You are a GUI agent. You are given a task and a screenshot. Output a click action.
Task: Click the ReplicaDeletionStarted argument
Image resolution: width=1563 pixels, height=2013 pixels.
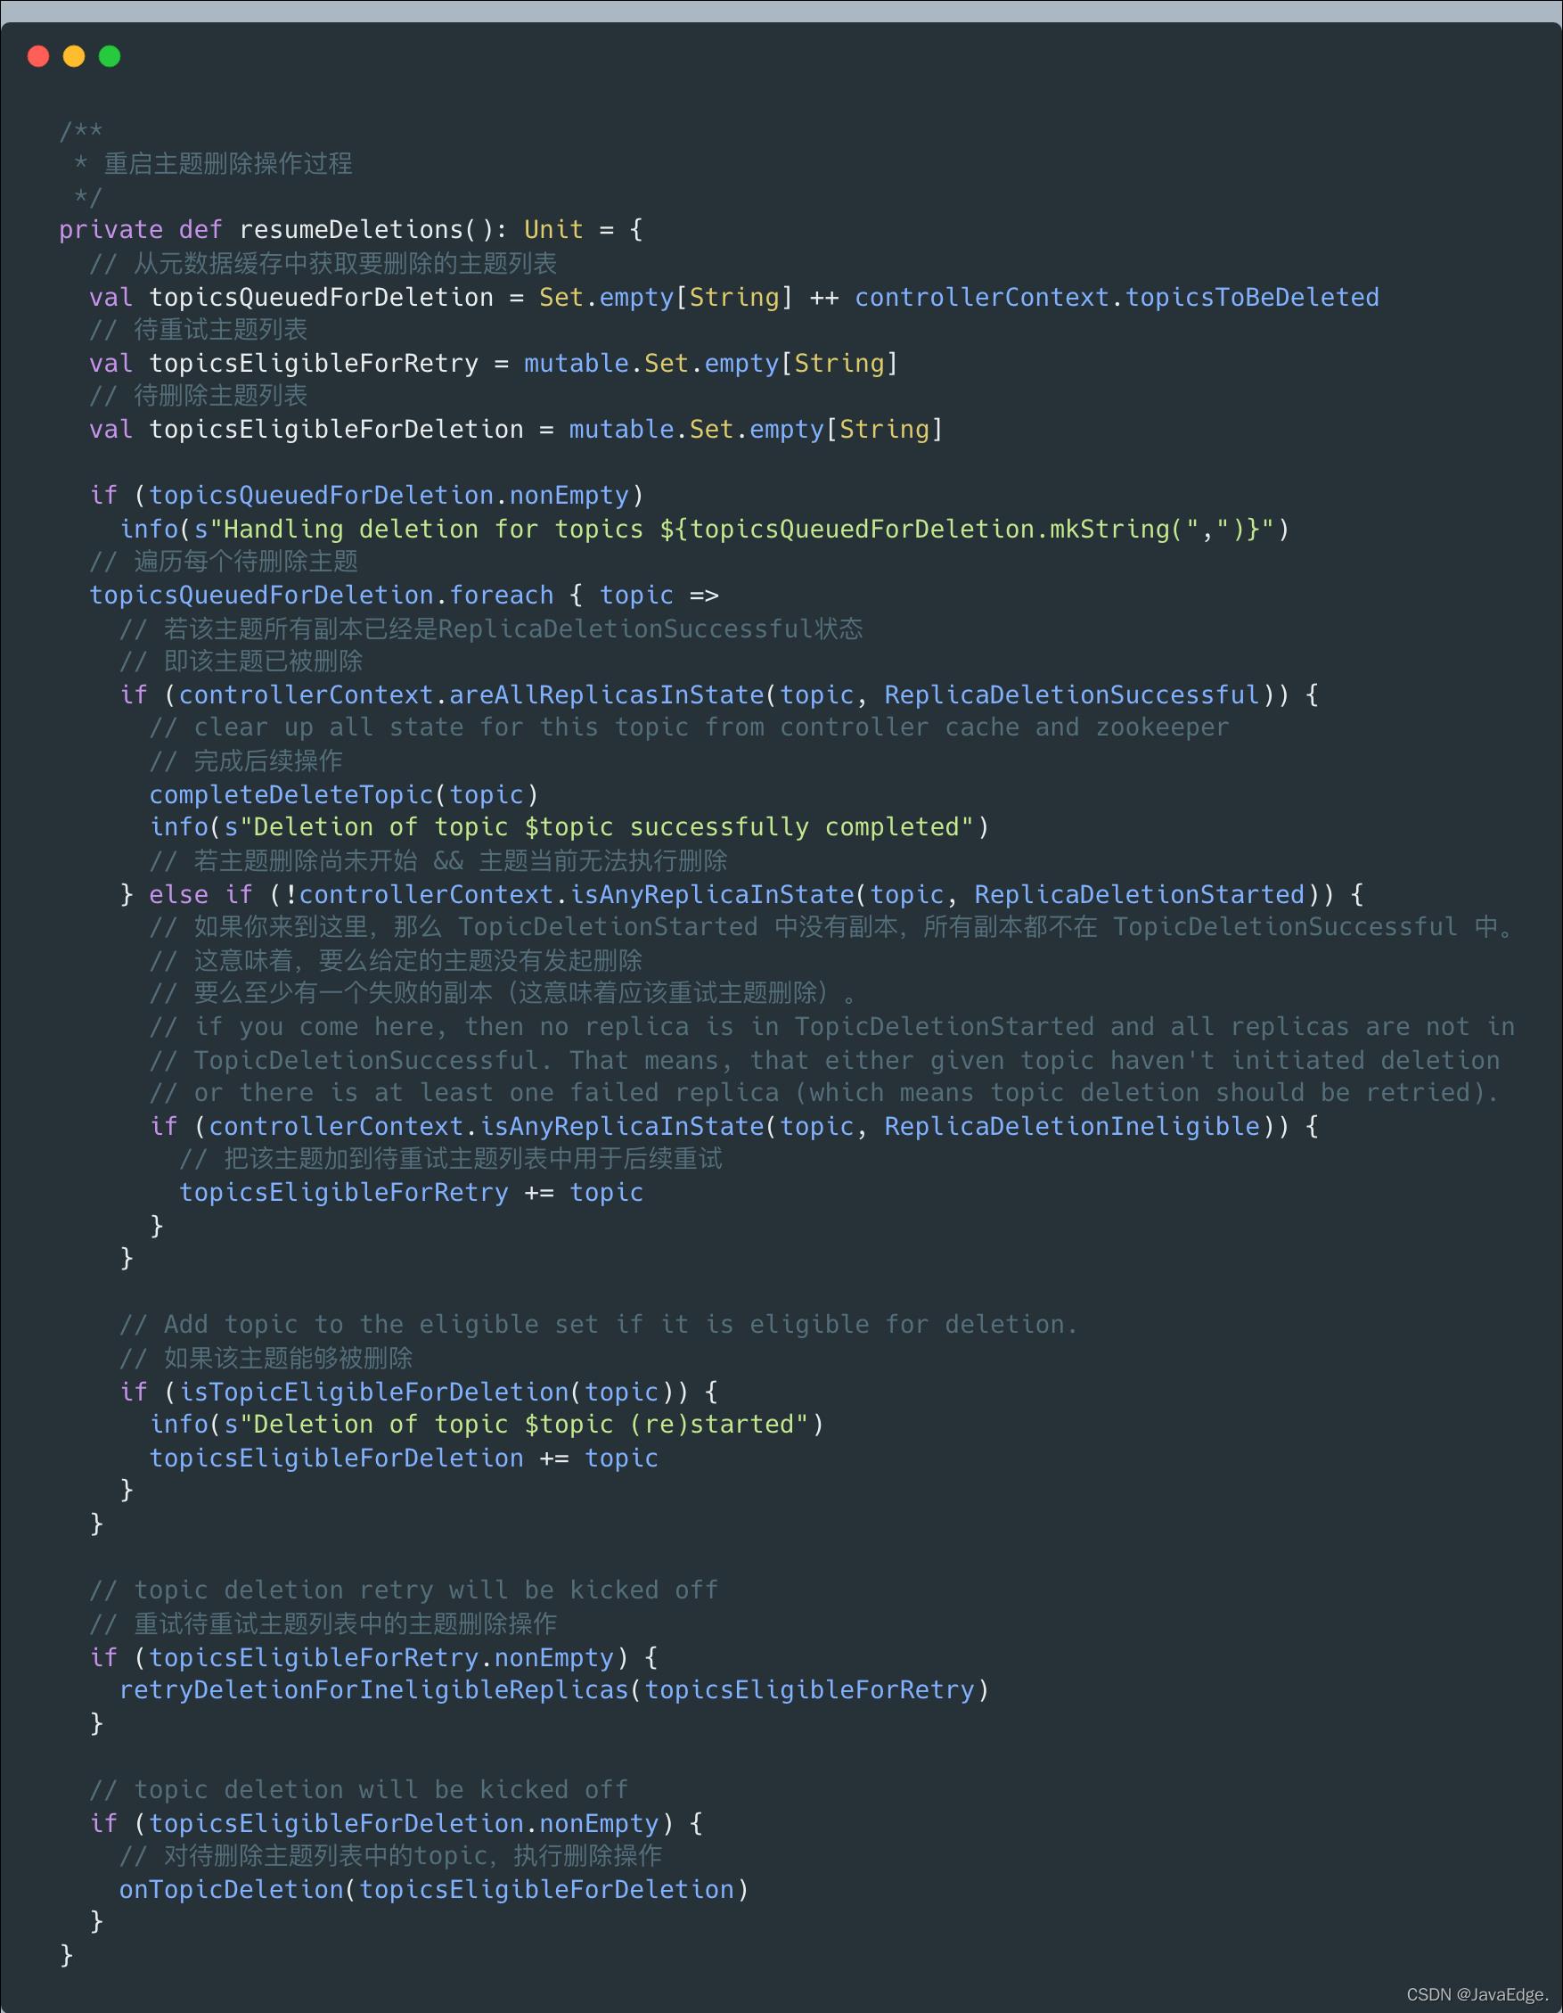click(x=1140, y=894)
